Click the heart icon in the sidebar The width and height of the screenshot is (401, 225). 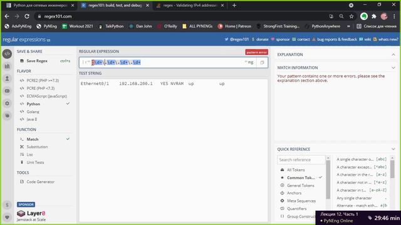point(7,217)
